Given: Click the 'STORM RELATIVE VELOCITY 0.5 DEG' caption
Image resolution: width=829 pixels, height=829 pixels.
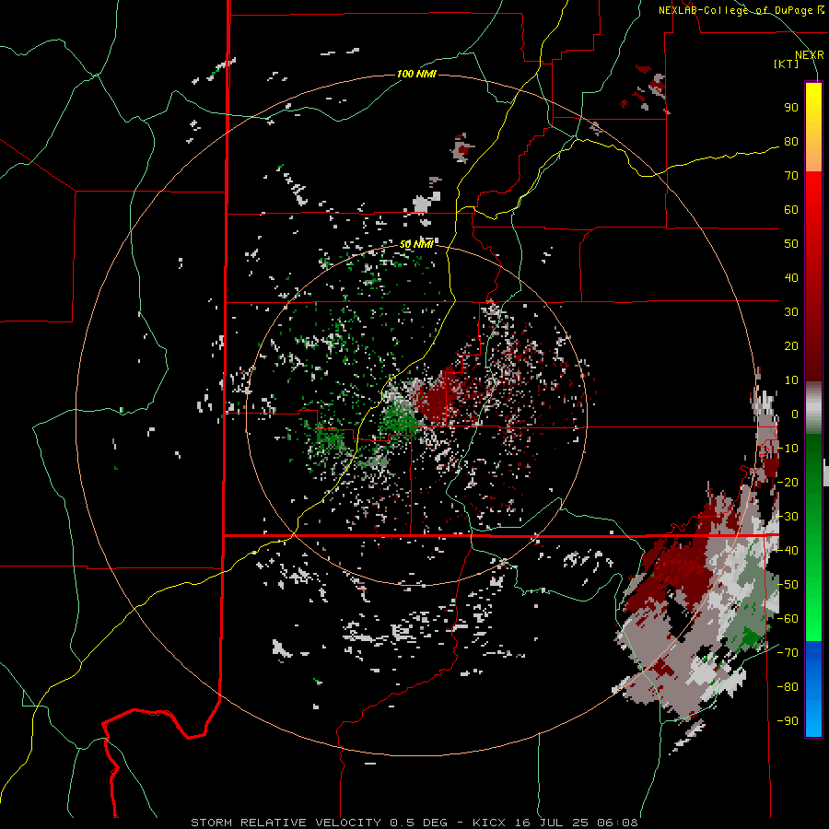Looking at the screenshot, I should coord(319,823).
